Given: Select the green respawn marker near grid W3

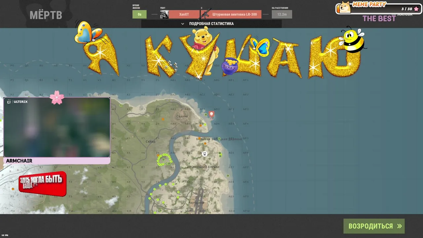Looking at the screenshot, I should coord(121,105).
